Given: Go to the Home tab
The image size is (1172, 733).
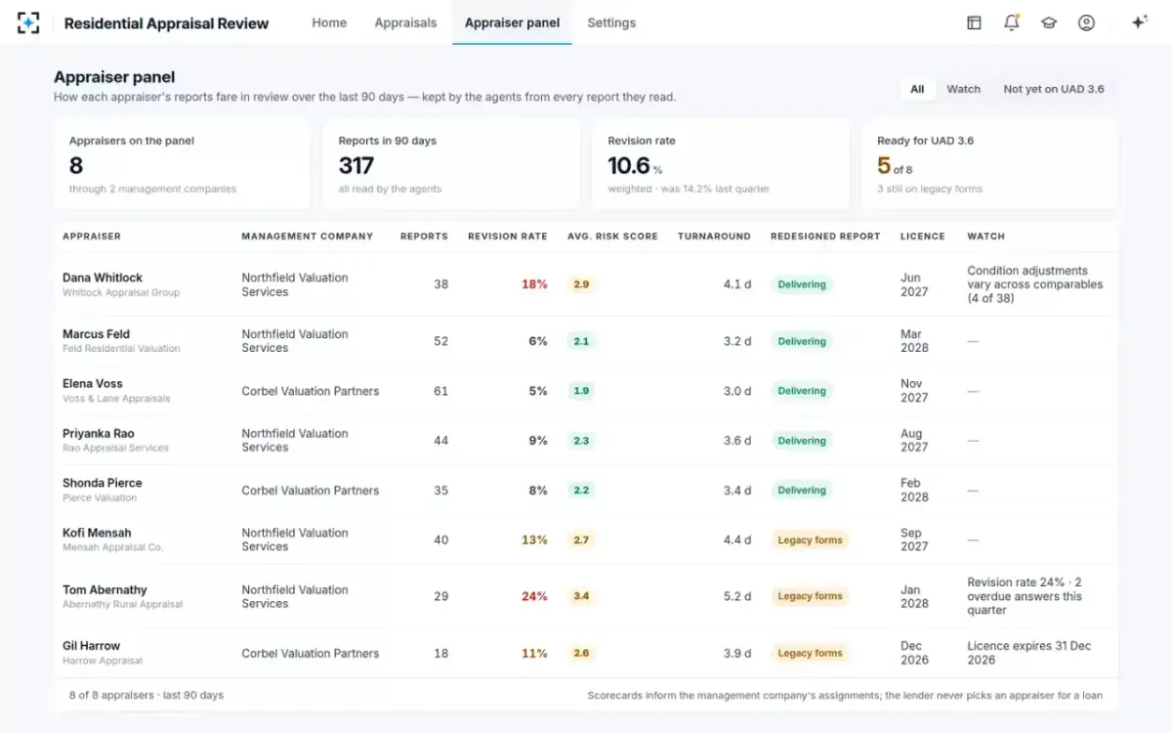Looking at the screenshot, I should pos(329,22).
